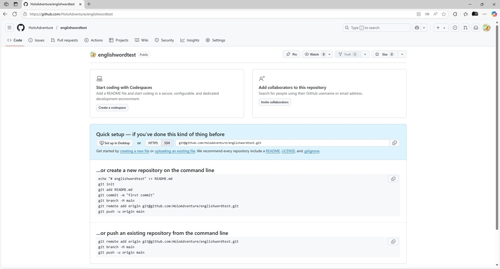The width and height of the screenshot is (500, 269).
Task: Copy the create new repository commands
Action: (x=393, y=178)
